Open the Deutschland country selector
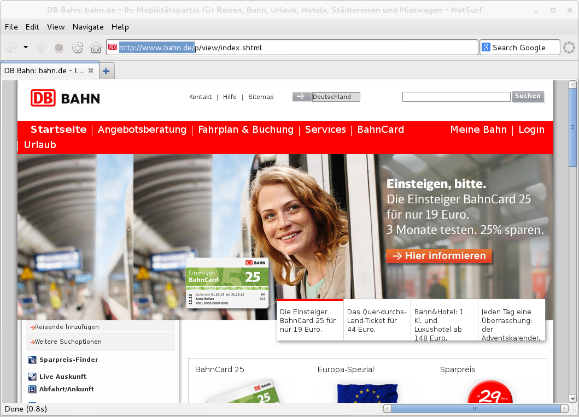This screenshot has width=579, height=417. [x=335, y=97]
